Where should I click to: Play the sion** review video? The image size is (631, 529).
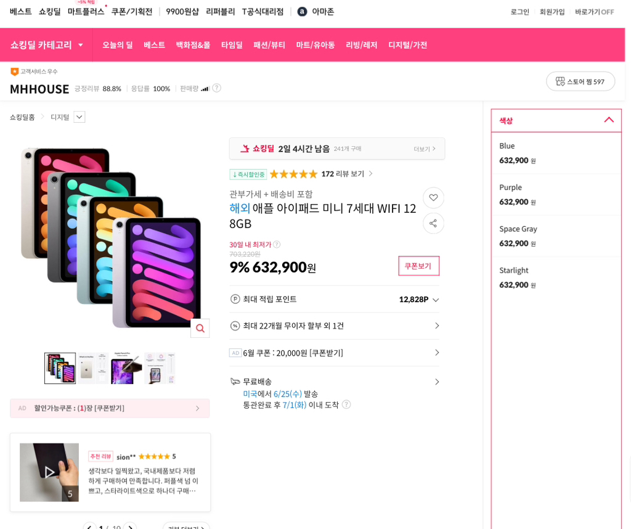49,472
